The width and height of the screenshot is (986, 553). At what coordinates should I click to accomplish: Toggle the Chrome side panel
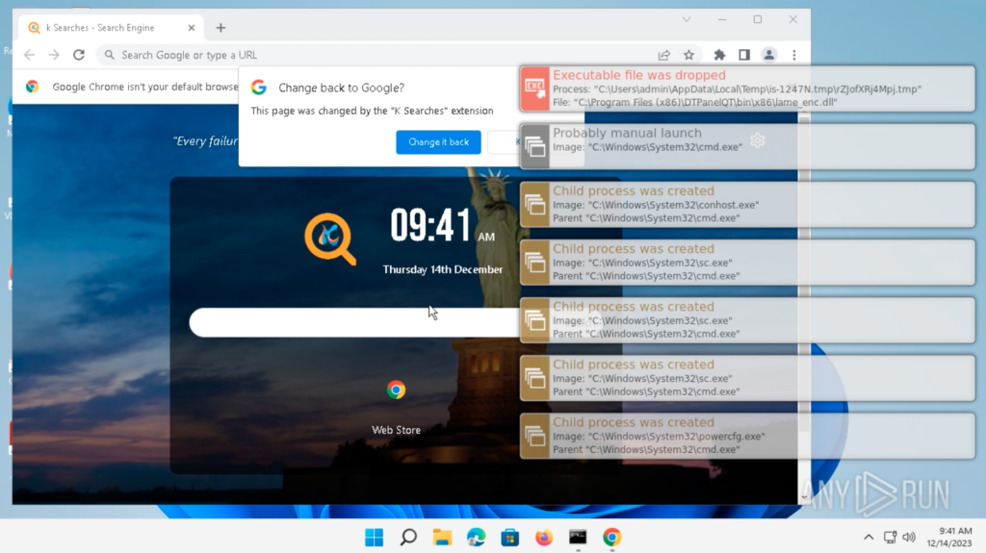(x=743, y=55)
